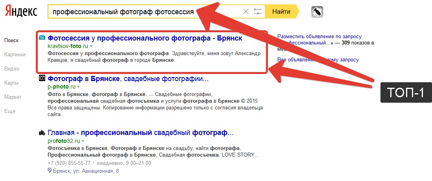Click the p-photo.ru camera favicon
The image size is (432, 181).
coord(42,78)
